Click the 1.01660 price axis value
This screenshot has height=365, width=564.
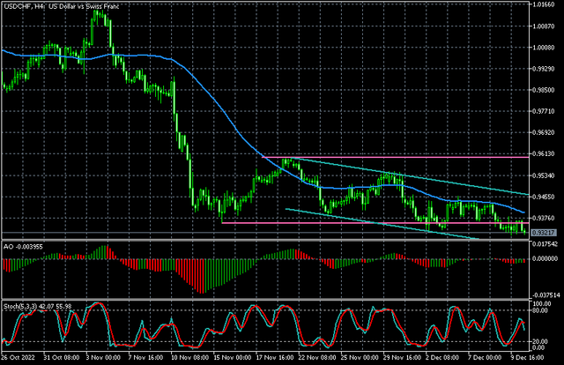click(543, 4)
